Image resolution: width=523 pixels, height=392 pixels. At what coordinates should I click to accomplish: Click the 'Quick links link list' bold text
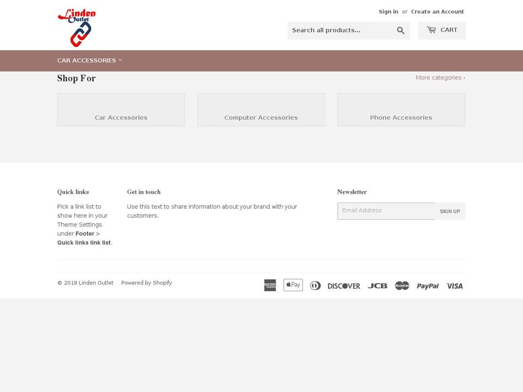[84, 243]
